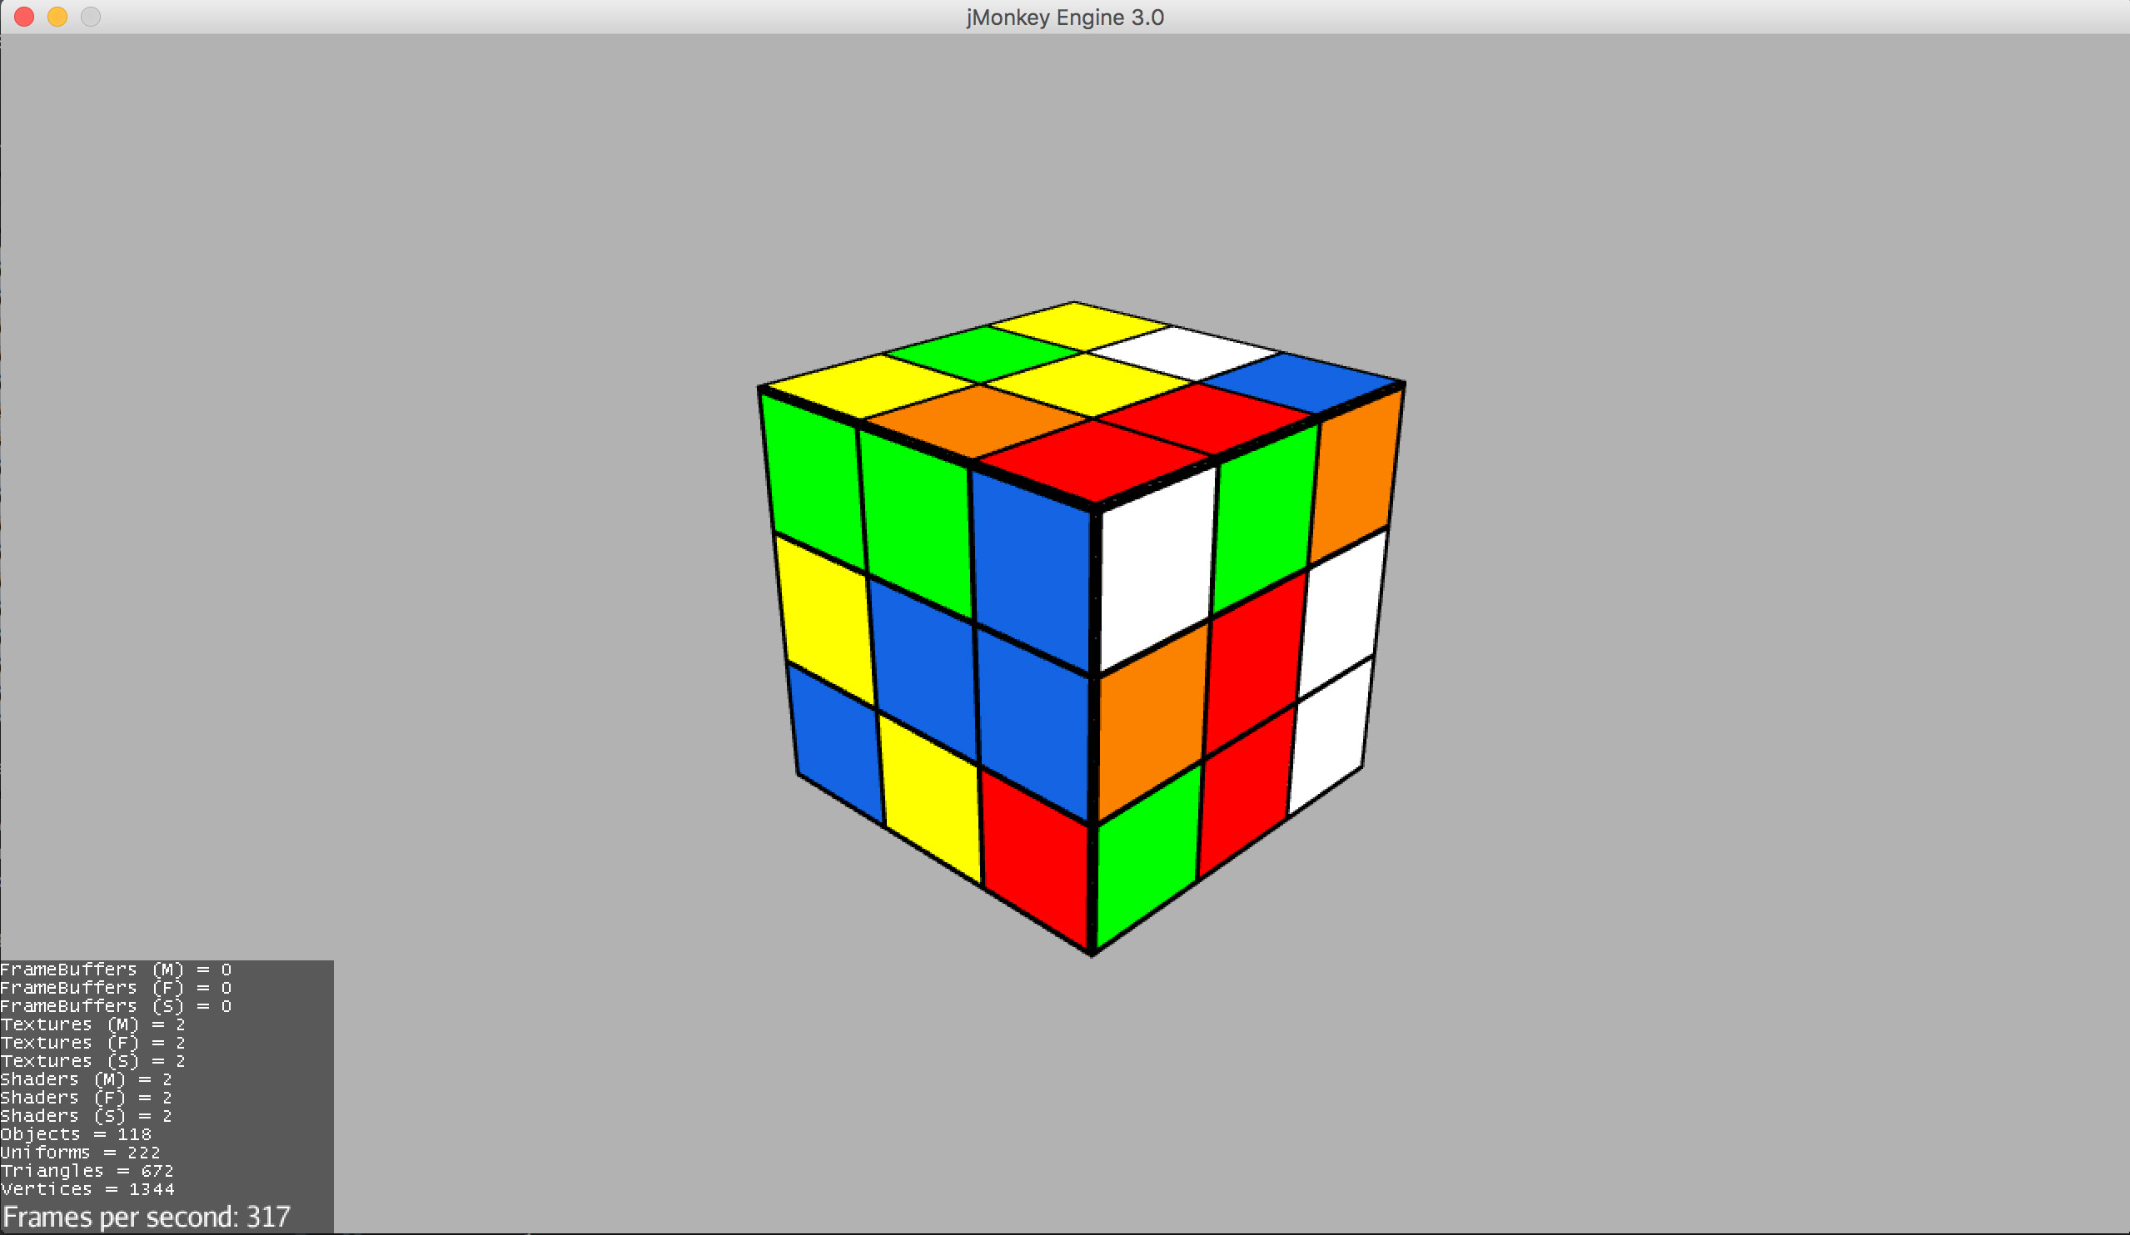Viewport: 2130px width, 1235px height.
Task: Click the 'FrameBuffers (M) = 0' stat line
Action: point(116,970)
